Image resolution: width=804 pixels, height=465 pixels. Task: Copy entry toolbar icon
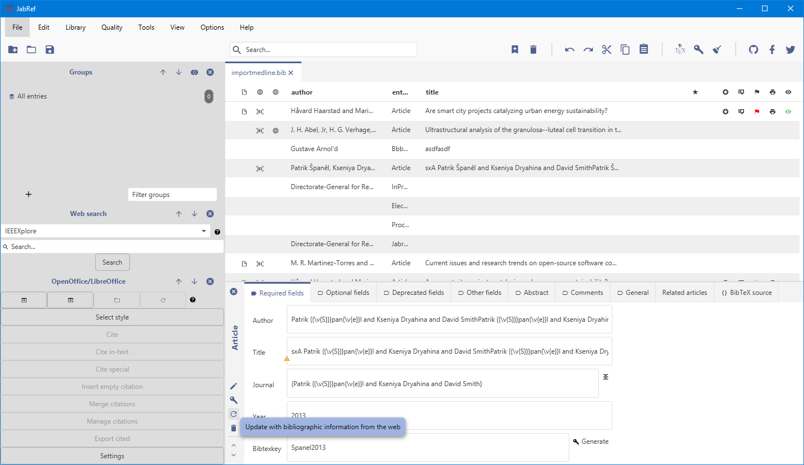pos(625,50)
